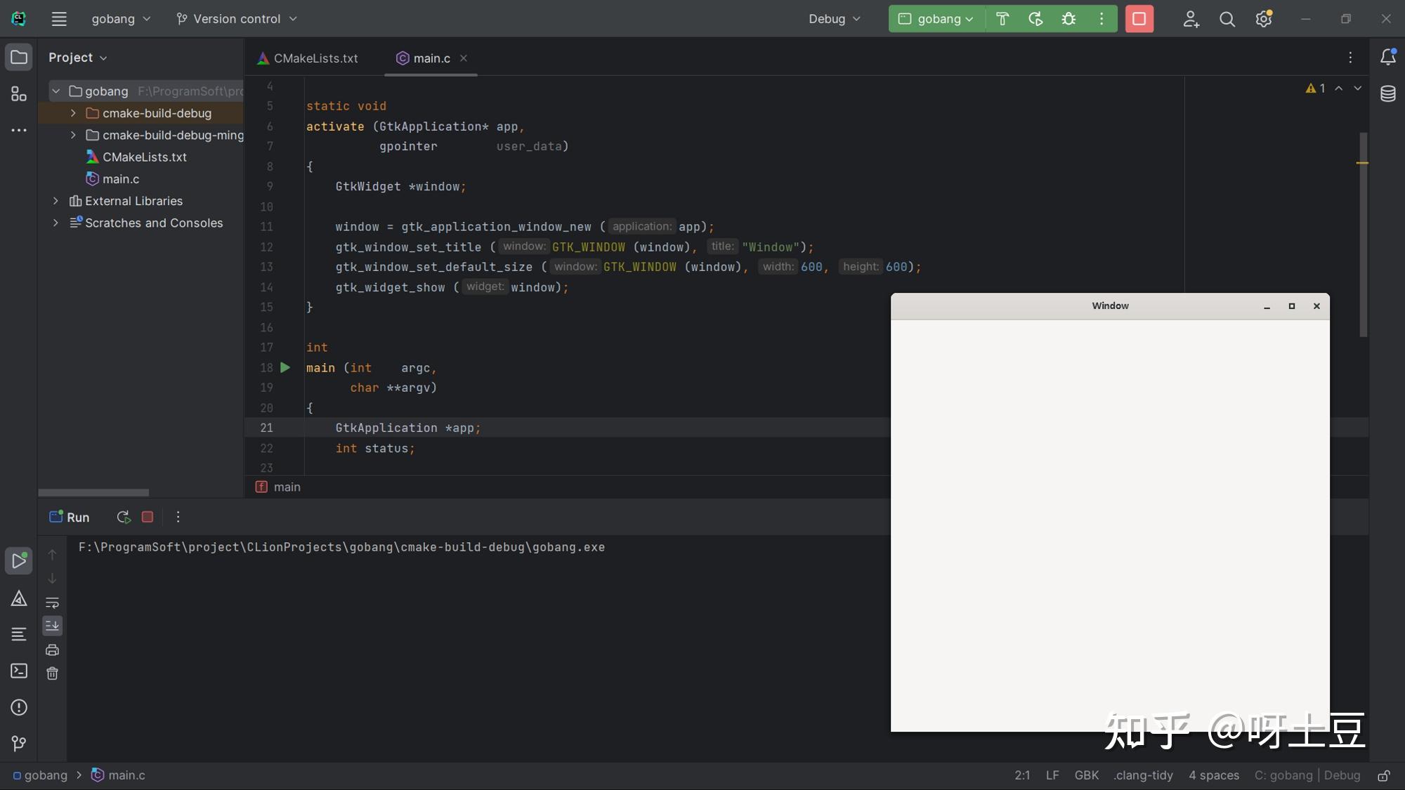Click the GBK encoding indicator
Image resolution: width=1405 pixels, height=790 pixels.
click(x=1086, y=775)
